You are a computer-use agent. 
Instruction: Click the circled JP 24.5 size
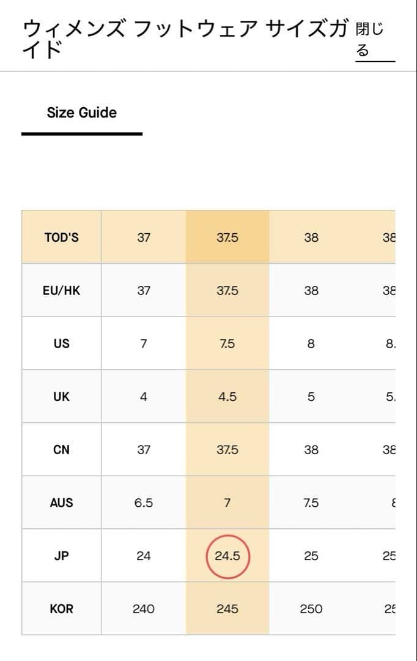click(x=227, y=556)
